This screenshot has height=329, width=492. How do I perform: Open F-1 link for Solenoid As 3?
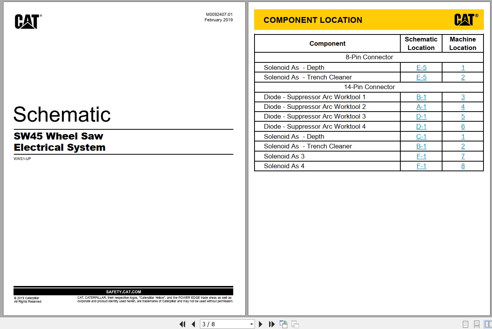[421, 156]
